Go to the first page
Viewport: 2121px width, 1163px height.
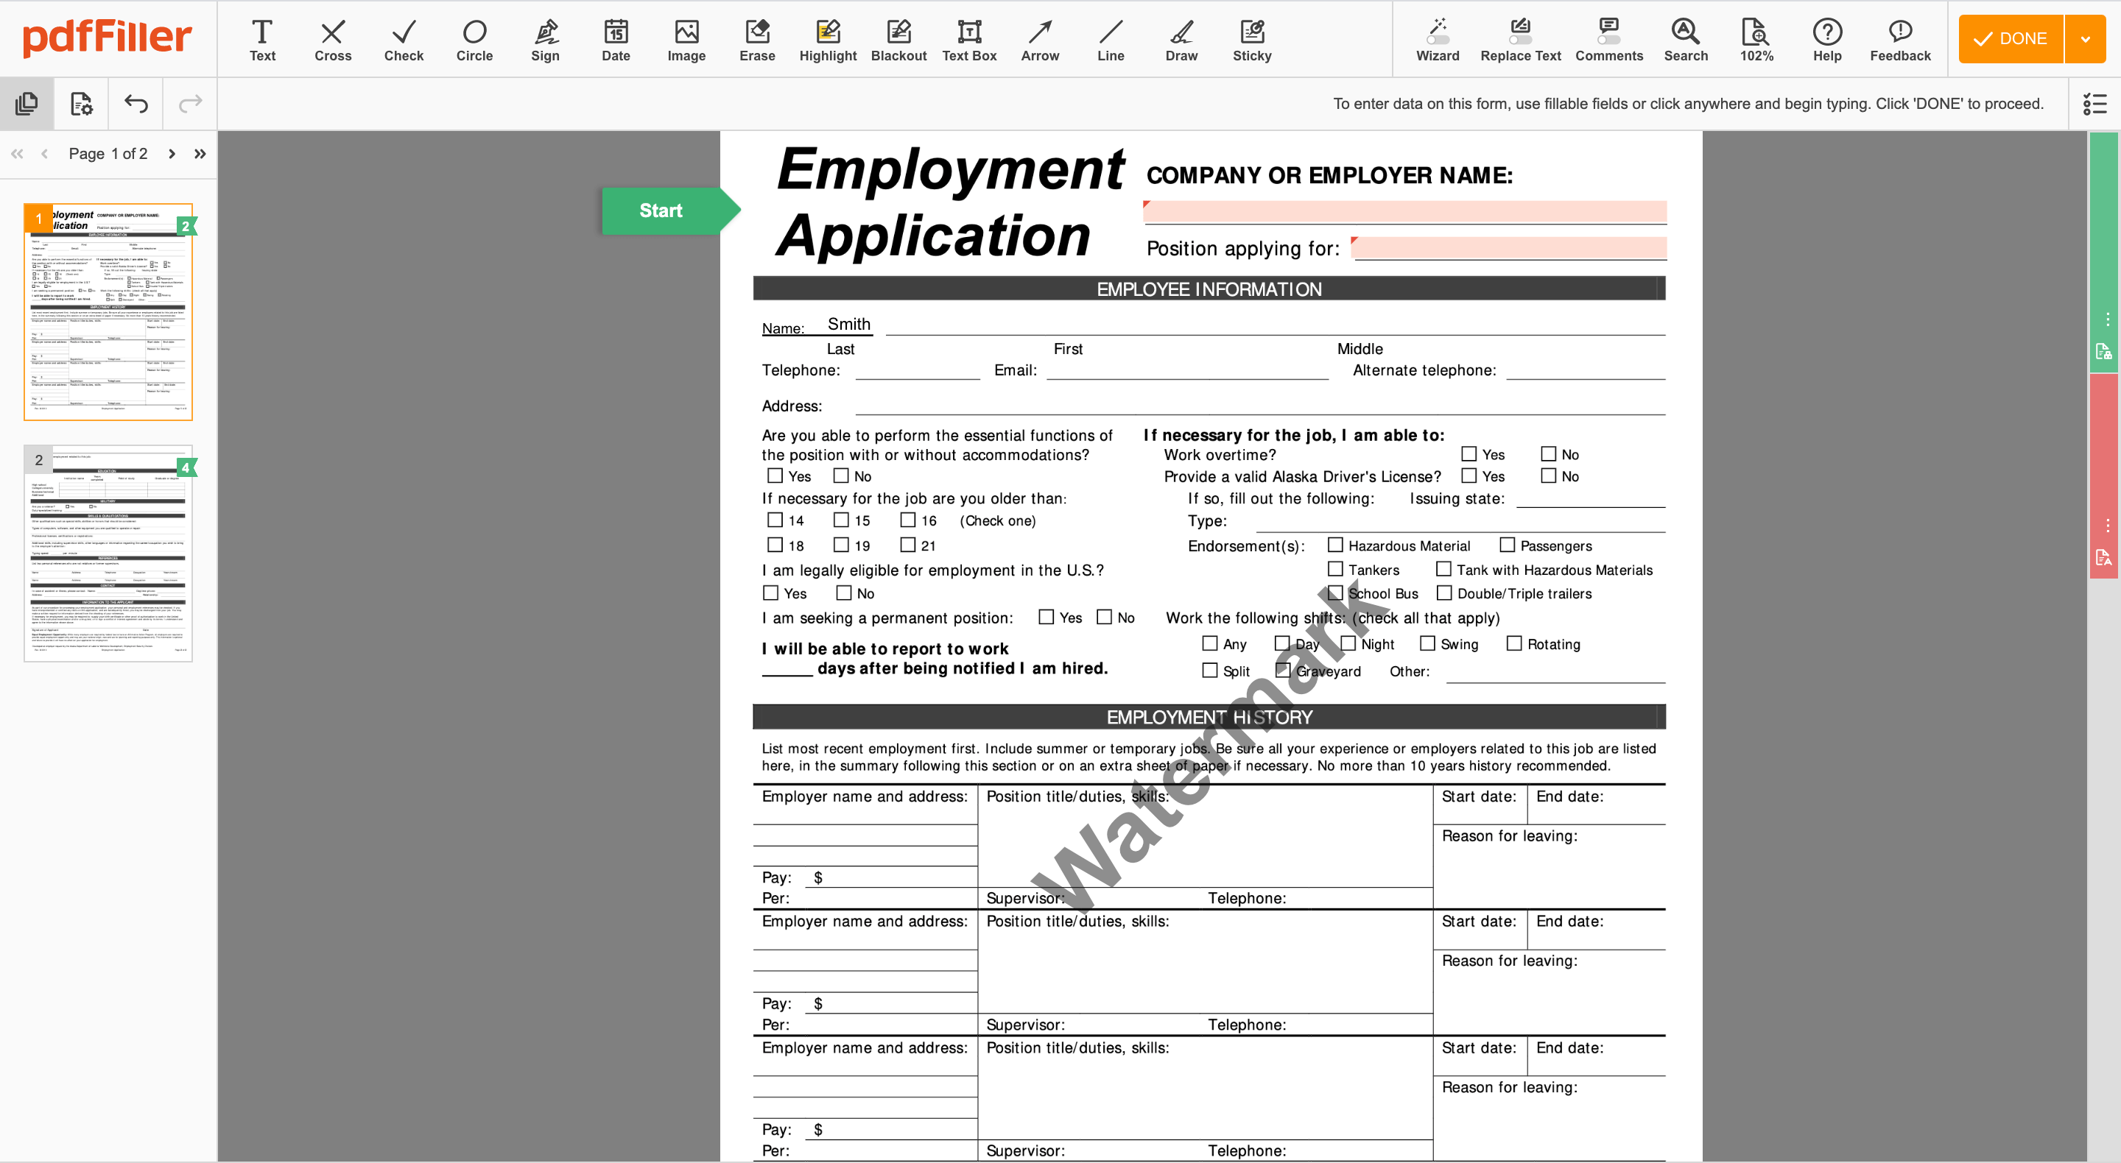point(17,154)
